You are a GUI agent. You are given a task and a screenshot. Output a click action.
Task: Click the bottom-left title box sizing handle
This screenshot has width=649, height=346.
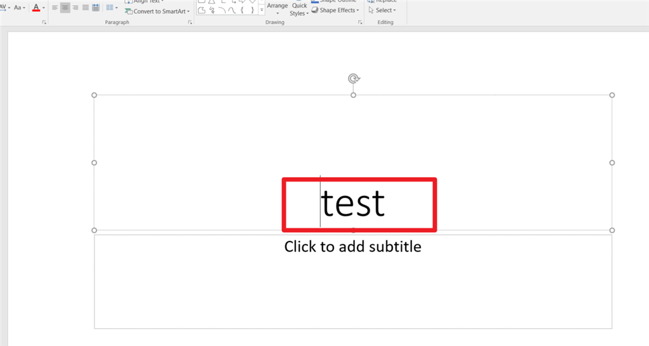coord(94,230)
